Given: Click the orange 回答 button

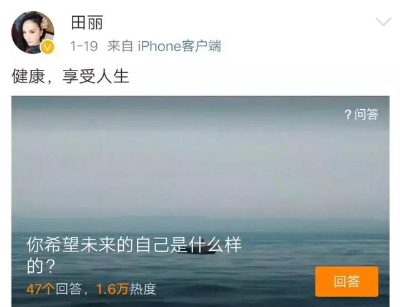Looking at the screenshot, I should click(347, 281).
